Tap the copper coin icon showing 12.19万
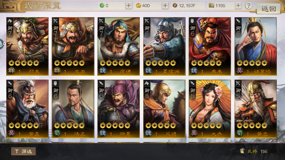This screenshot has height=160, width=285. point(175,5)
